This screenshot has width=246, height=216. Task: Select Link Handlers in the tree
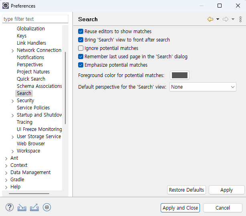click(31, 43)
